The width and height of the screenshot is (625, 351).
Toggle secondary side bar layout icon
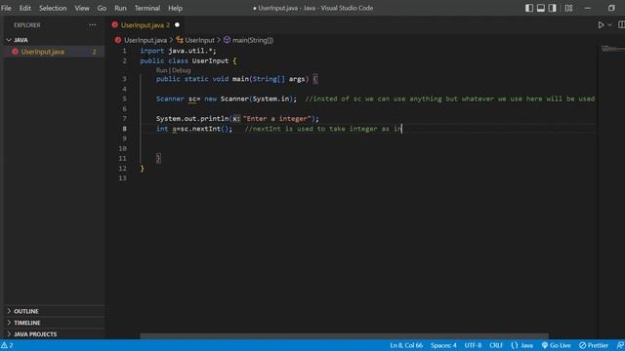point(552,8)
